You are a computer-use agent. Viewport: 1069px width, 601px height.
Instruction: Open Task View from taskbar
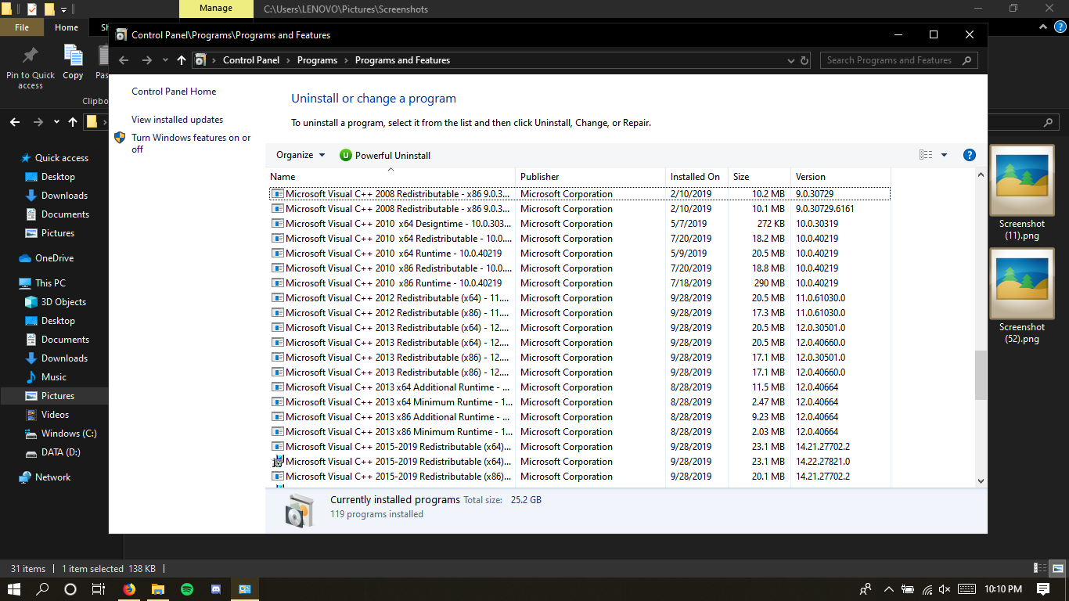pos(99,589)
